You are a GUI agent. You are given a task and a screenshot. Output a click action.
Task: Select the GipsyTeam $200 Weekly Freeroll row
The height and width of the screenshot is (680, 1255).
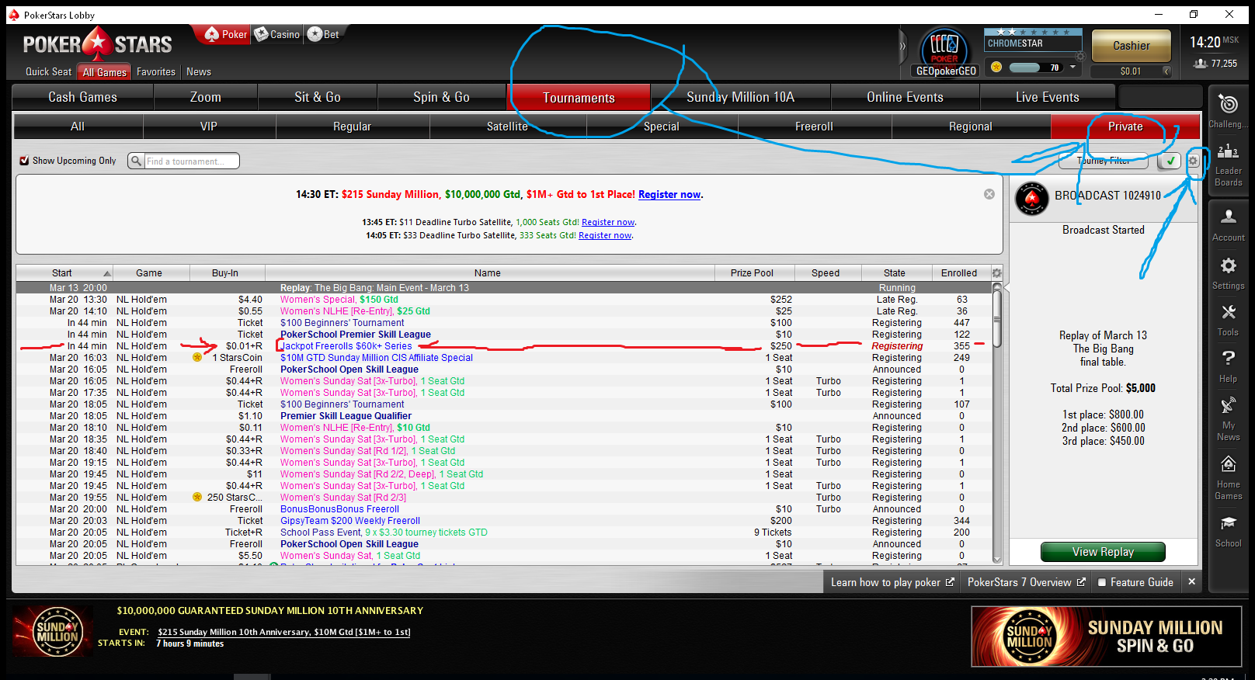504,521
